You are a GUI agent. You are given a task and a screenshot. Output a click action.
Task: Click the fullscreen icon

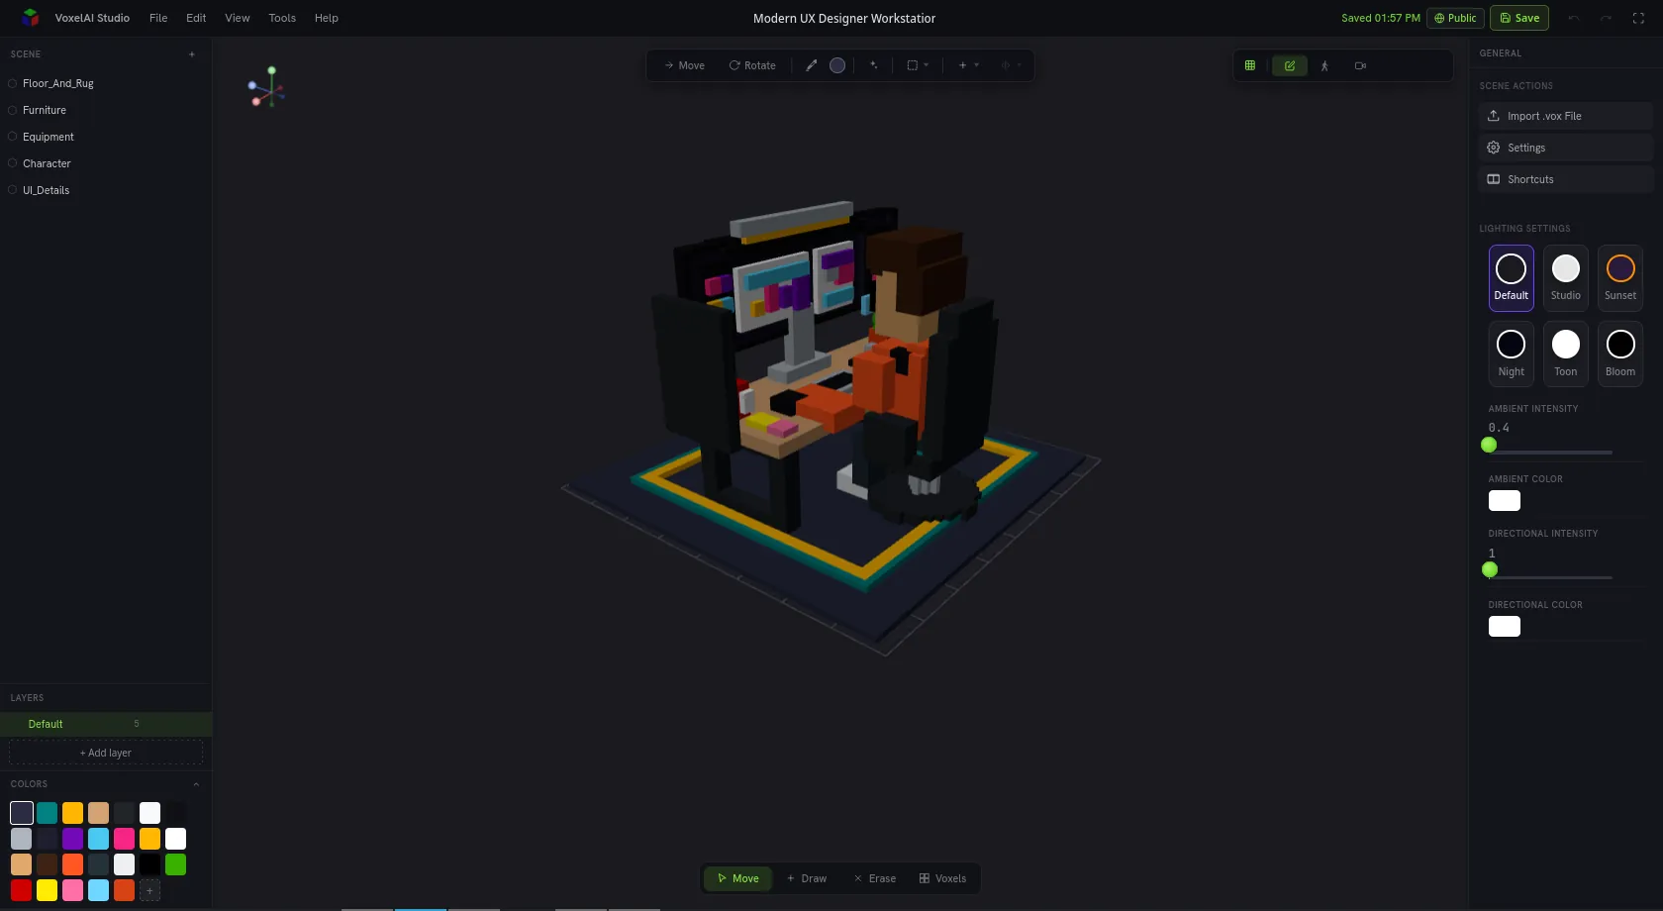tap(1638, 18)
